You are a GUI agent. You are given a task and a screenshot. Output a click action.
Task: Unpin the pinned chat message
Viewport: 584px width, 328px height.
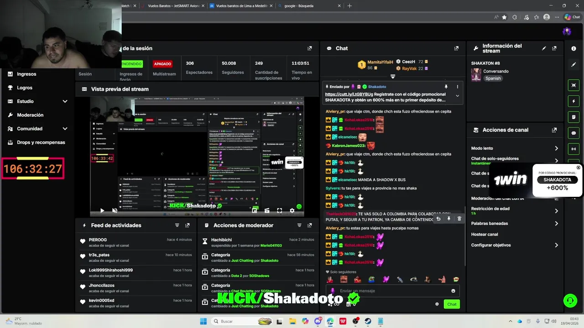point(446,87)
